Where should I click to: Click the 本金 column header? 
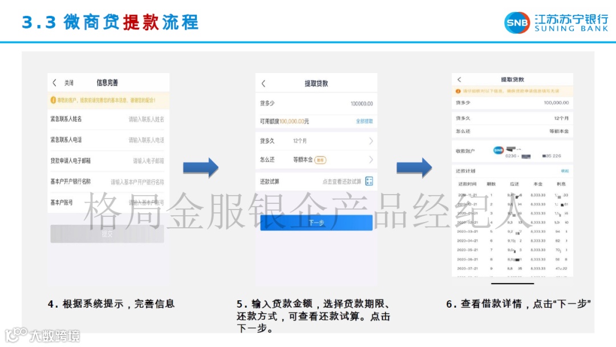pyautogui.click(x=538, y=184)
